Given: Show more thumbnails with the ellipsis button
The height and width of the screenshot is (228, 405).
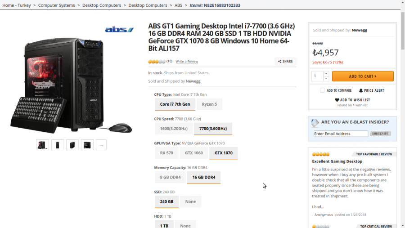Looking at the screenshot, I should tap(101, 145).
